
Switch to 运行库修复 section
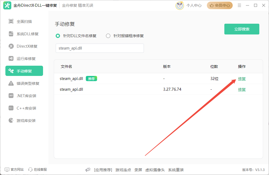(24, 59)
